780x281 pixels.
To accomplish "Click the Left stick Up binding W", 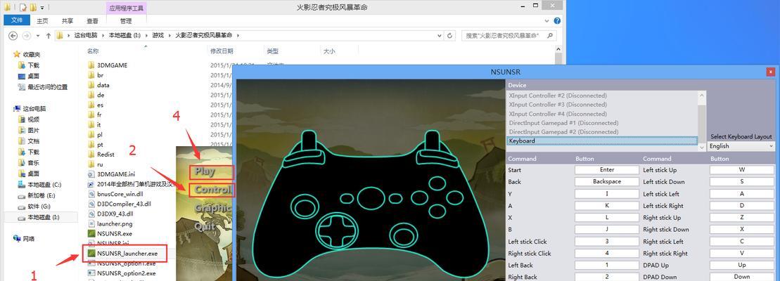I will 742,170.
